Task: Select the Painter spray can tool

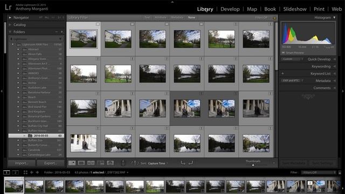Action: coord(123,163)
